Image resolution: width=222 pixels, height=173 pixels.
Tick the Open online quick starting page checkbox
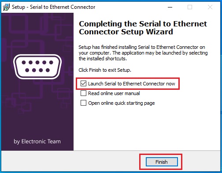[83, 103]
